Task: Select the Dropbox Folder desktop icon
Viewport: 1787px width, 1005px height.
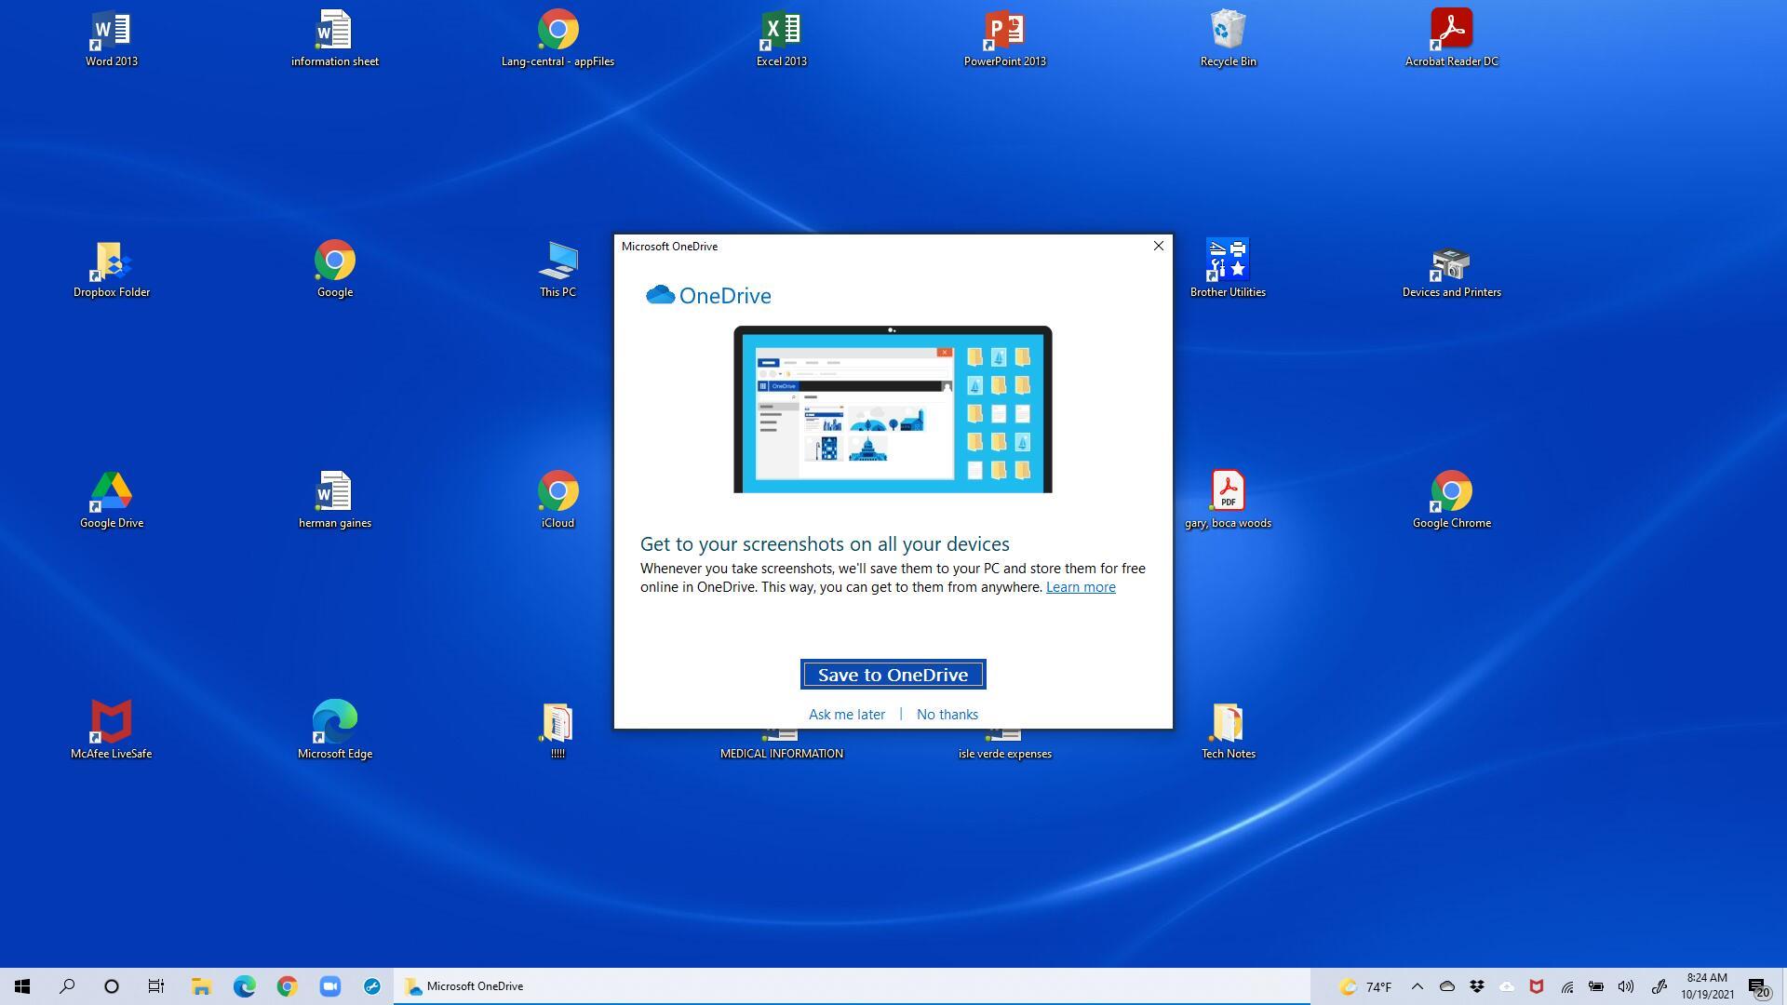Action: pos(112,269)
